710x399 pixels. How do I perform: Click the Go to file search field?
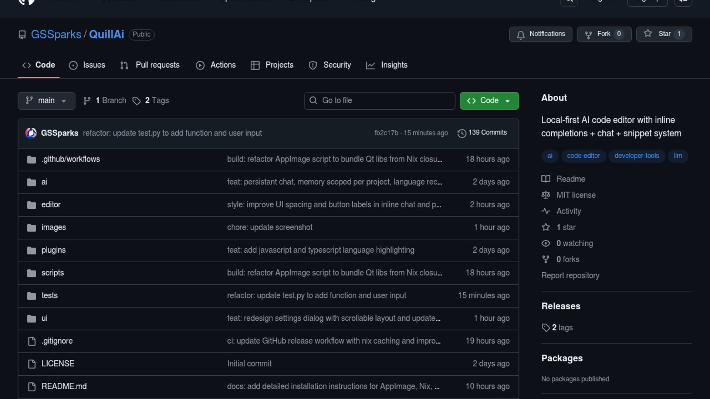(379, 100)
